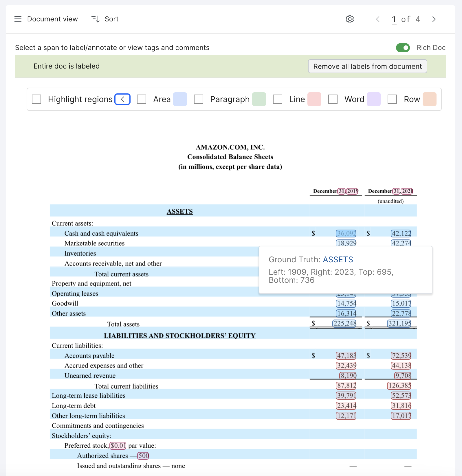Enable the Row checkbox
This screenshot has height=476, width=462.
(x=392, y=99)
